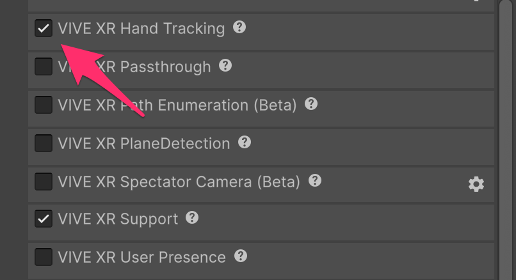
Task: Disable the VIVE XR Hand Tracking checkbox
Action: [x=44, y=29]
